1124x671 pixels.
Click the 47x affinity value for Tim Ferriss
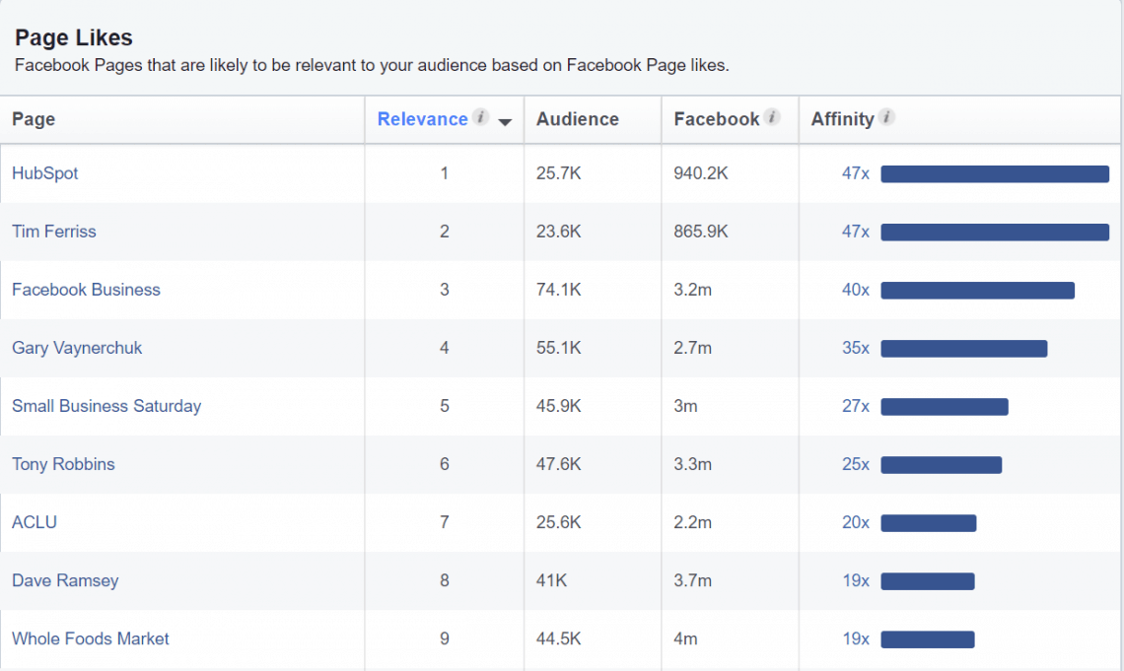click(855, 232)
